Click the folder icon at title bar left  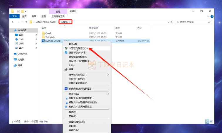(x=12, y=11)
